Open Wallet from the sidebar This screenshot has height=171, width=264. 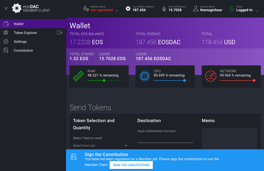(x=33, y=24)
